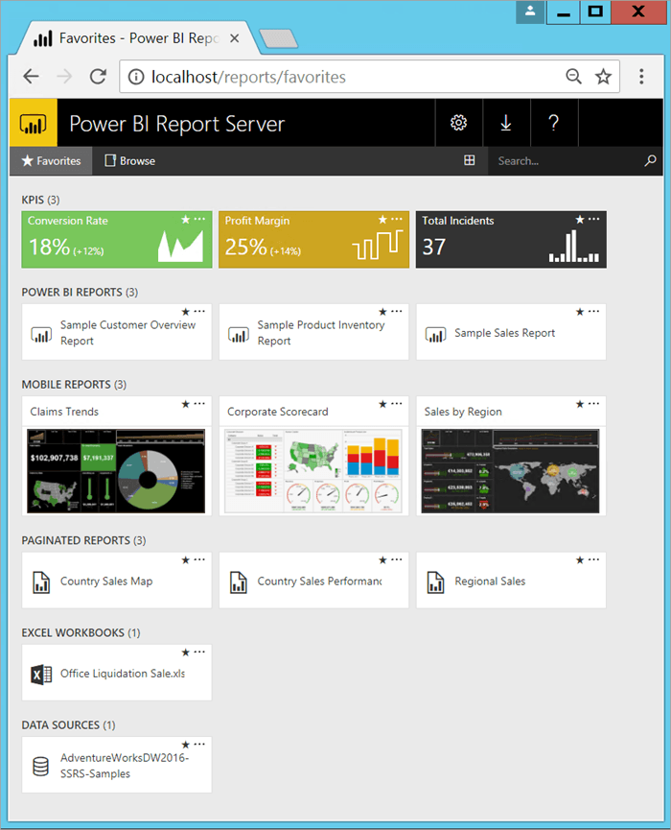Open ellipsis menu on Sample Product Inventory Report

coord(397,311)
